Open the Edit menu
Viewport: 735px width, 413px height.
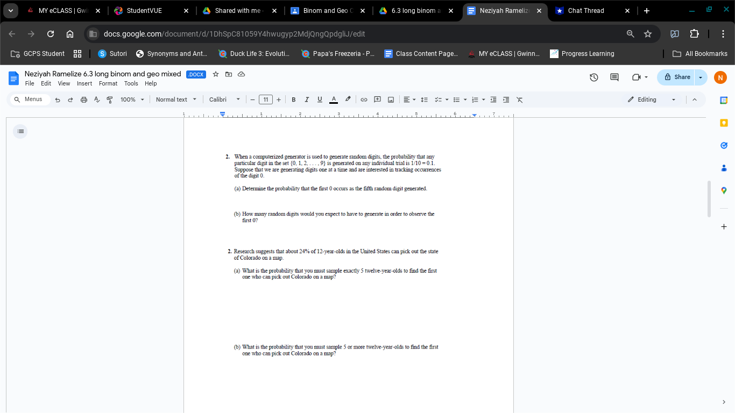[46, 83]
